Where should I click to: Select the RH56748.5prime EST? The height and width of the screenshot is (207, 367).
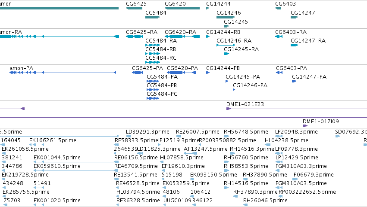click(x=226, y=136)
